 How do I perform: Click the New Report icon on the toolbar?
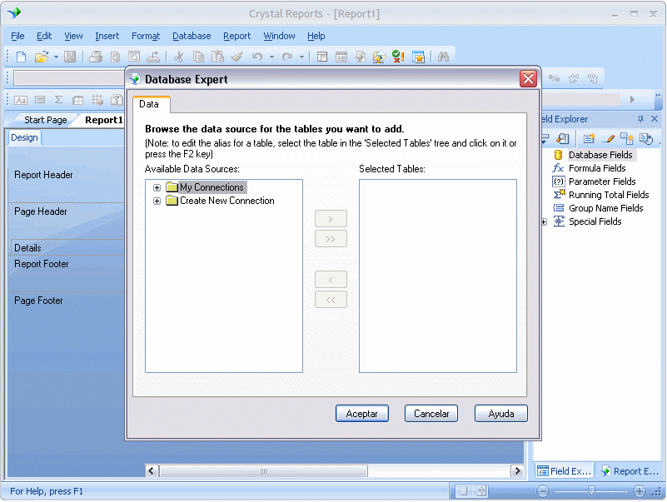pos(20,56)
